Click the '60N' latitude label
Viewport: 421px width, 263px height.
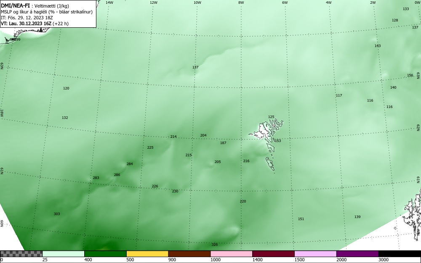pos(2,224)
